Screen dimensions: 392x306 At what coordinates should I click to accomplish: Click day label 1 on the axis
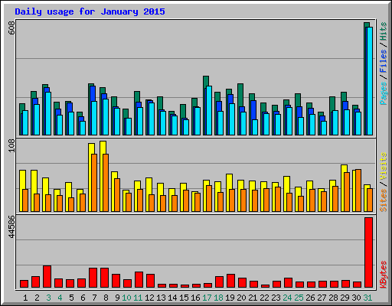click(x=25, y=298)
